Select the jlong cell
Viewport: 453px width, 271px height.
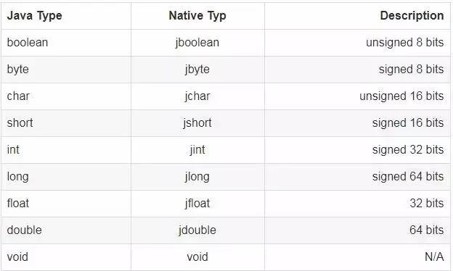[x=197, y=177]
